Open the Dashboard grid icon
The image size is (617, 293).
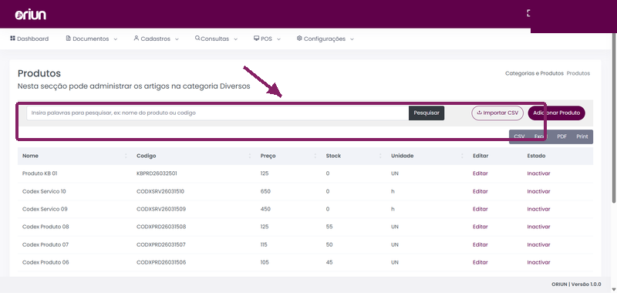point(12,39)
